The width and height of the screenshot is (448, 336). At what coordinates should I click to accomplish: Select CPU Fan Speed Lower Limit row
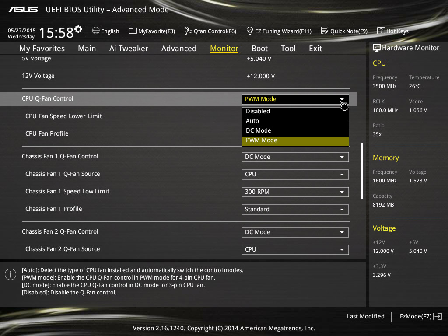(x=63, y=116)
